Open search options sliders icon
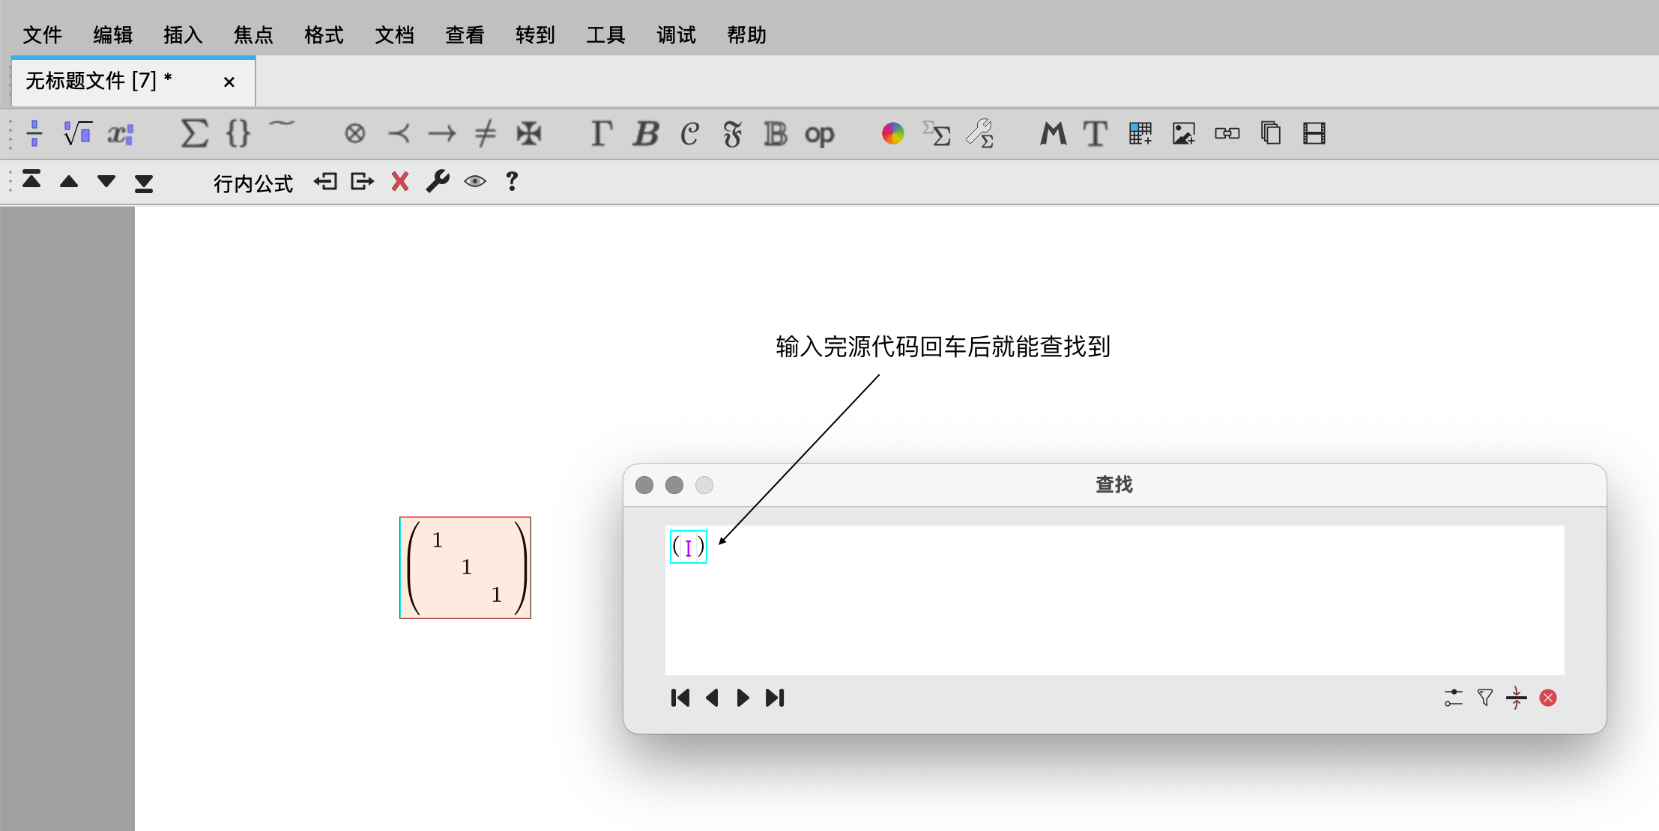The height and width of the screenshot is (831, 1659). (x=1453, y=698)
